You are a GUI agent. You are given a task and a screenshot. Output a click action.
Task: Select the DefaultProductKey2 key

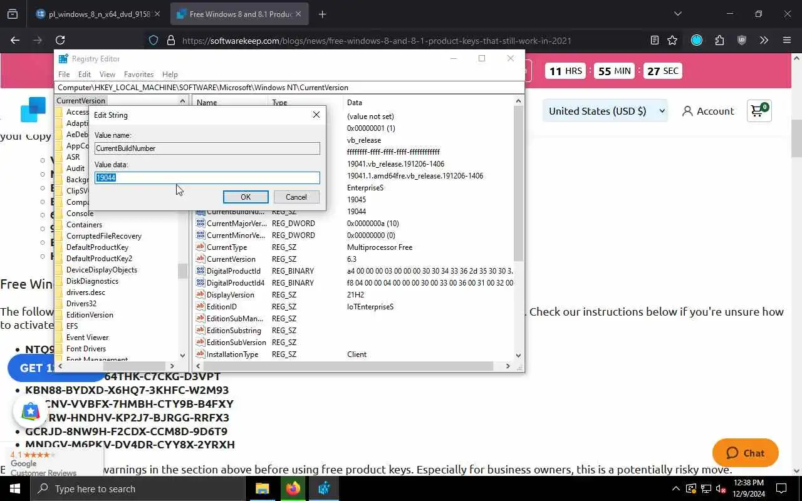pos(99,259)
